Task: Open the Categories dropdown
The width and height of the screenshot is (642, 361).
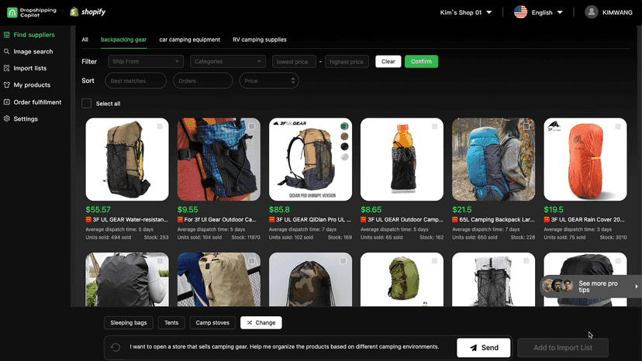Action: pyautogui.click(x=228, y=61)
